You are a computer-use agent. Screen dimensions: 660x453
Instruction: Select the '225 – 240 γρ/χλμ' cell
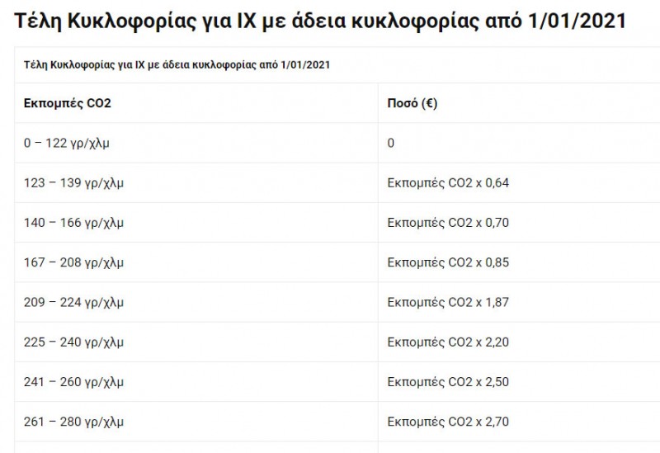pos(73,342)
